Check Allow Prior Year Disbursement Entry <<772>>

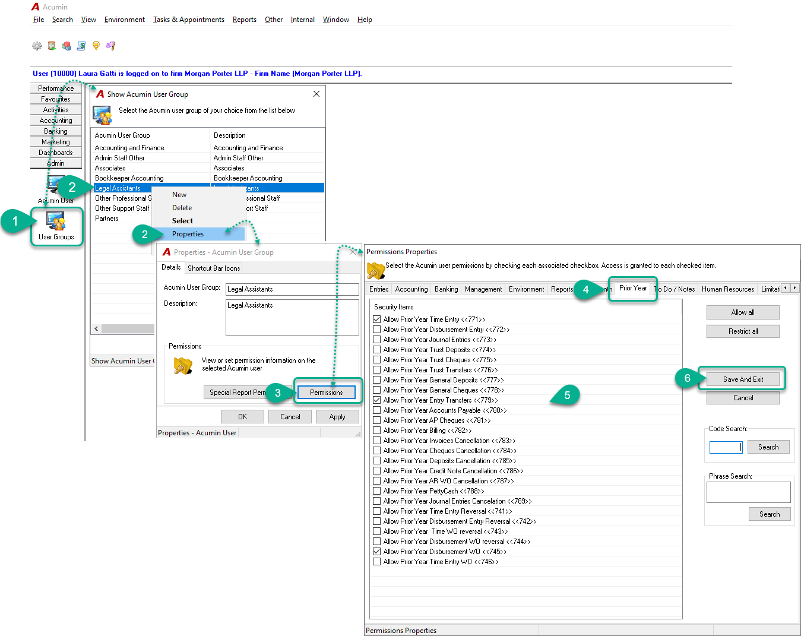pos(376,330)
